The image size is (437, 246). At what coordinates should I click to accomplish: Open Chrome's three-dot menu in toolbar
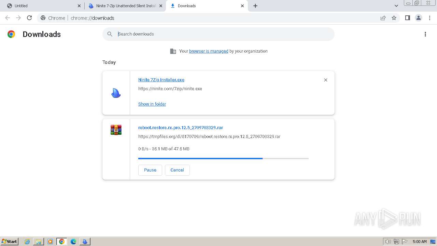(x=430, y=18)
